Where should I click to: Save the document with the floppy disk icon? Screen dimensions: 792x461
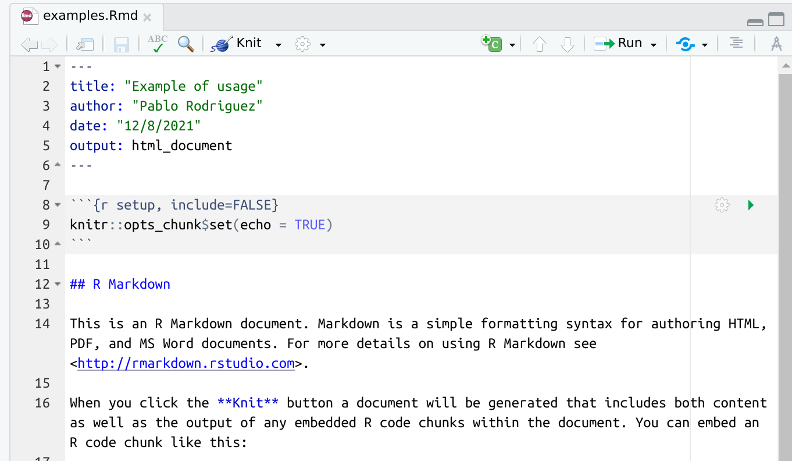pyautogui.click(x=122, y=44)
